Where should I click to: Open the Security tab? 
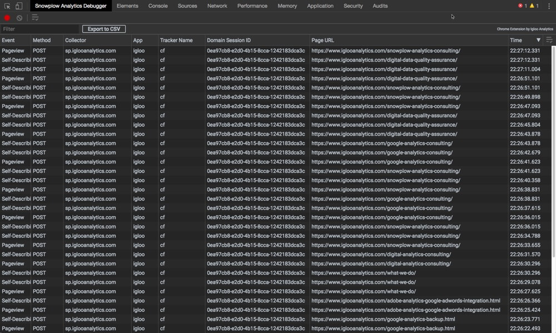coord(353,6)
